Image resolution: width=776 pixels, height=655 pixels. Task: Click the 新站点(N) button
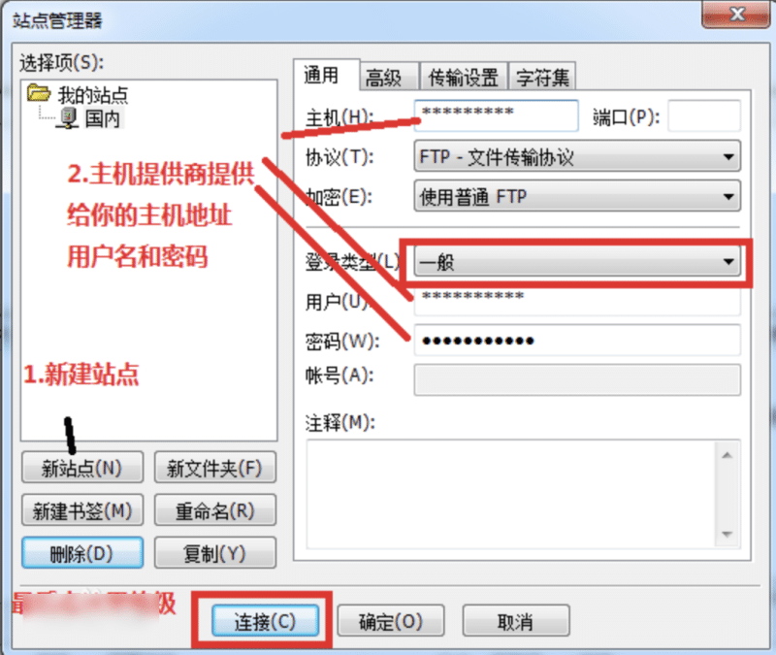[x=82, y=467]
